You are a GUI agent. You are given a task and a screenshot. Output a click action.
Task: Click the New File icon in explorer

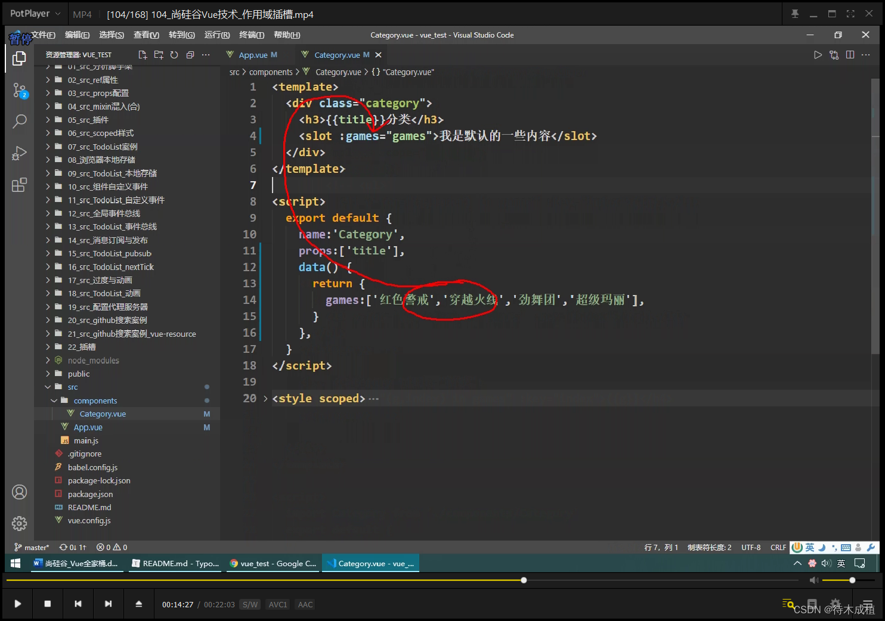(143, 55)
